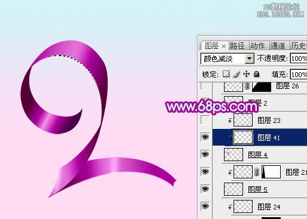This screenshot has height=219, width=307.
Task: Click the lock all padlock icon
Action: click(x=257, y=74)
